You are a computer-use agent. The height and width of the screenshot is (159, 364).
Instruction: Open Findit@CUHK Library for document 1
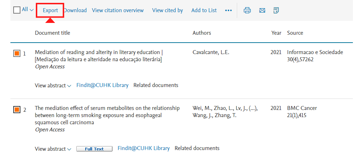pos(102,85)
